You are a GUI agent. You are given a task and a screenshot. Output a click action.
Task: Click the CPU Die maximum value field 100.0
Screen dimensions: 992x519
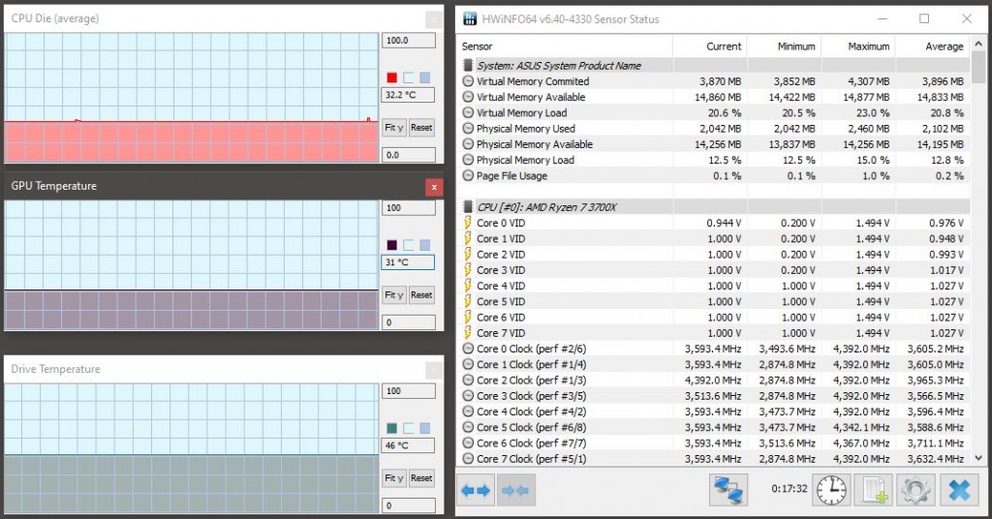point(408,41)
